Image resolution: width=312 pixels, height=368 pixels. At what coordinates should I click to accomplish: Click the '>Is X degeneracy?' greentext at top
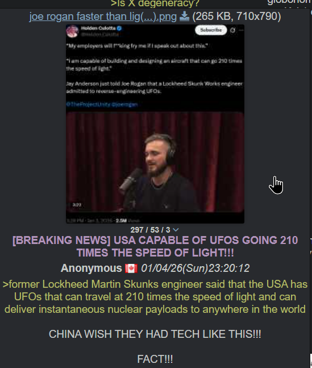click(x=155, y=3)
